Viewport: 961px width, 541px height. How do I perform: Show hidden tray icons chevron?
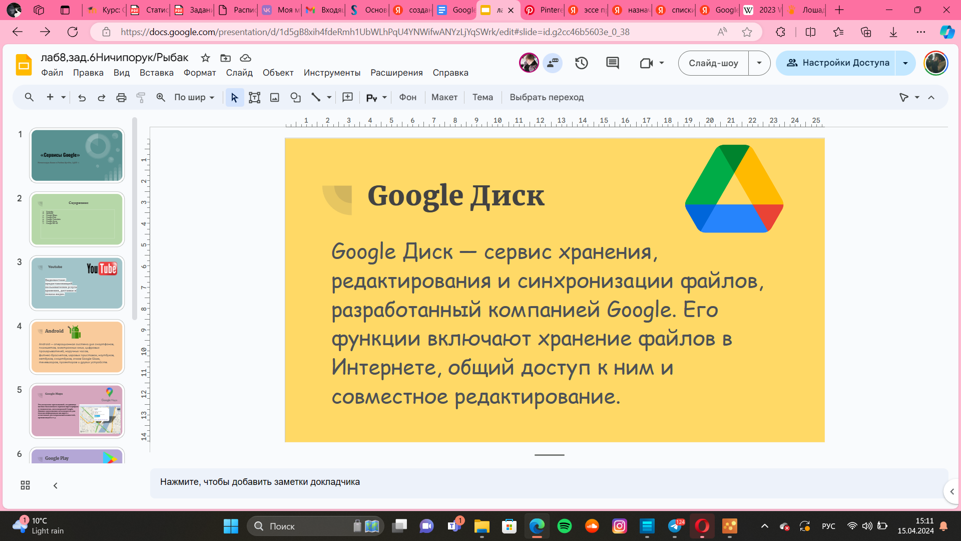[x=764, y=526]
